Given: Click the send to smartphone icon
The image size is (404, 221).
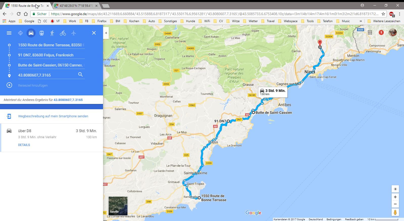Looking at the screenshot, I should (9, 116).
